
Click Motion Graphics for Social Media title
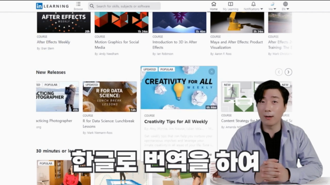pyautogui.click(x=117, y=45)
